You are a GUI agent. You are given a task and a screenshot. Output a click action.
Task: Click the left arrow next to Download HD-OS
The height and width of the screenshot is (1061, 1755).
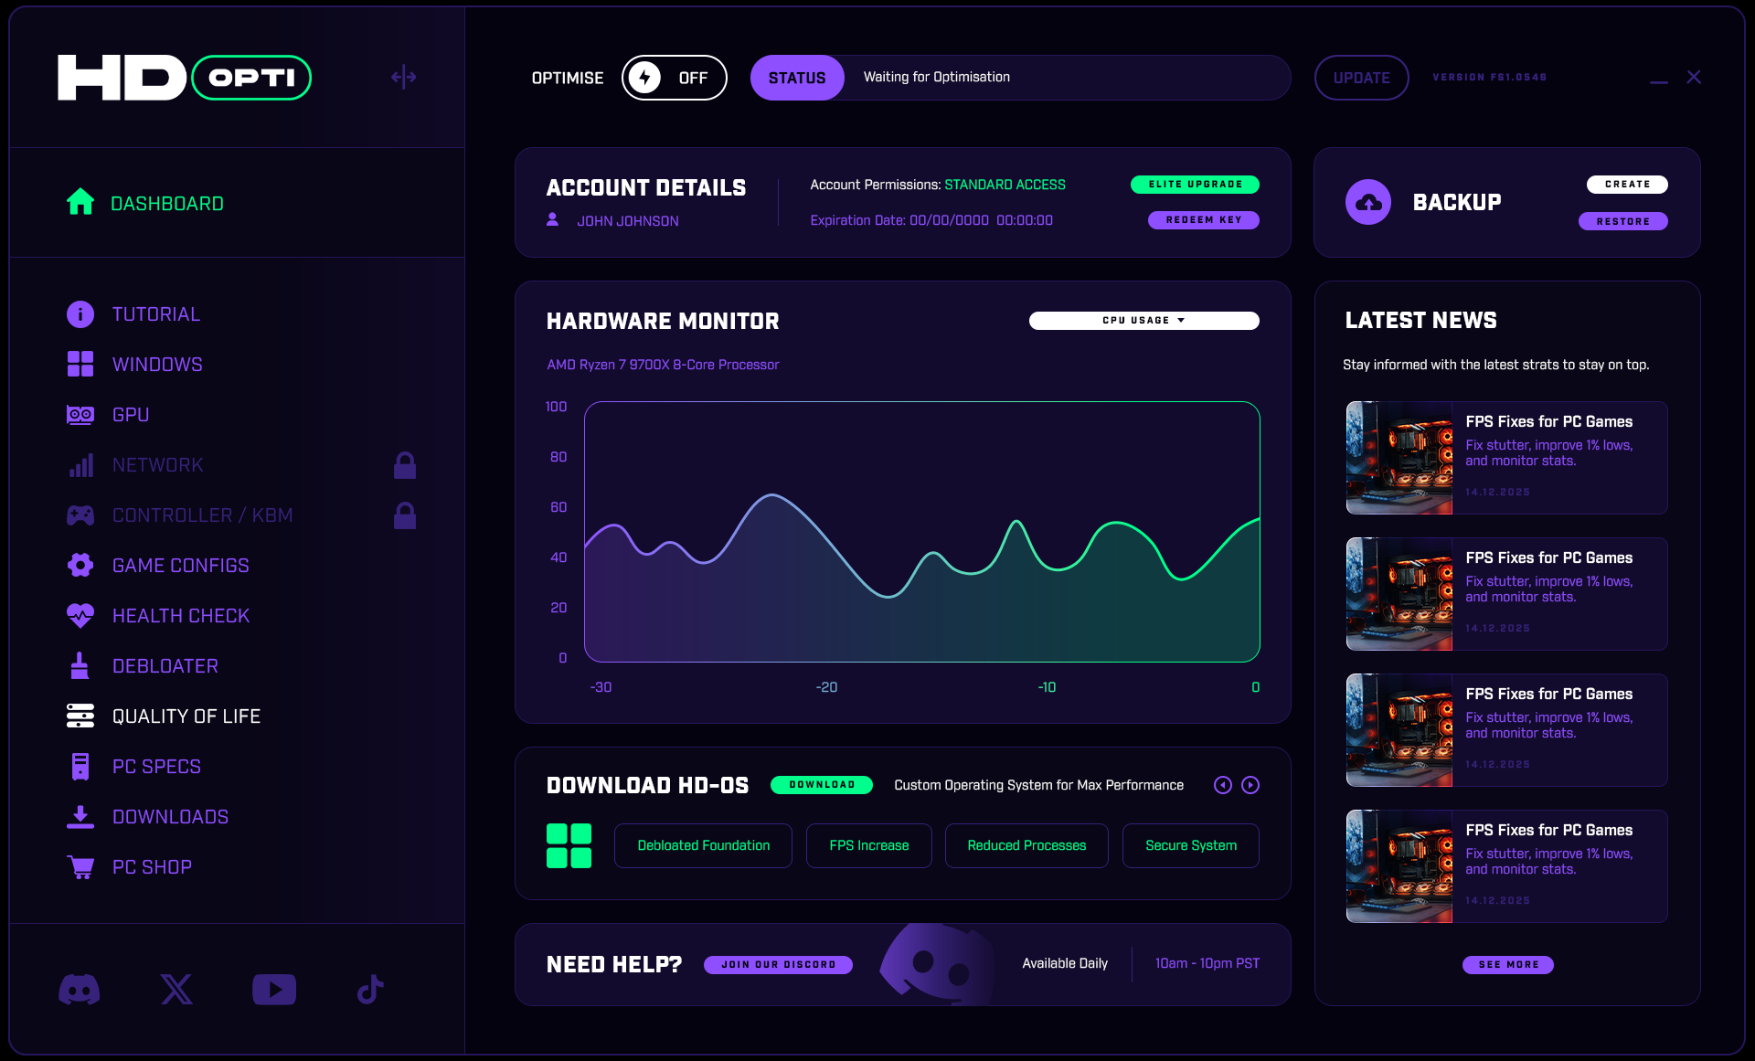pos(1222,784)
